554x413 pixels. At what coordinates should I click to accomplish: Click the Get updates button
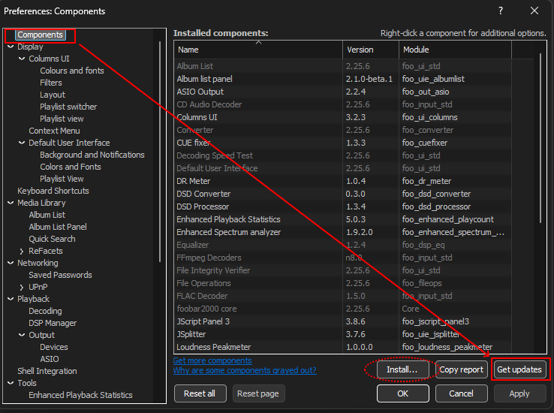coord(519,369)
